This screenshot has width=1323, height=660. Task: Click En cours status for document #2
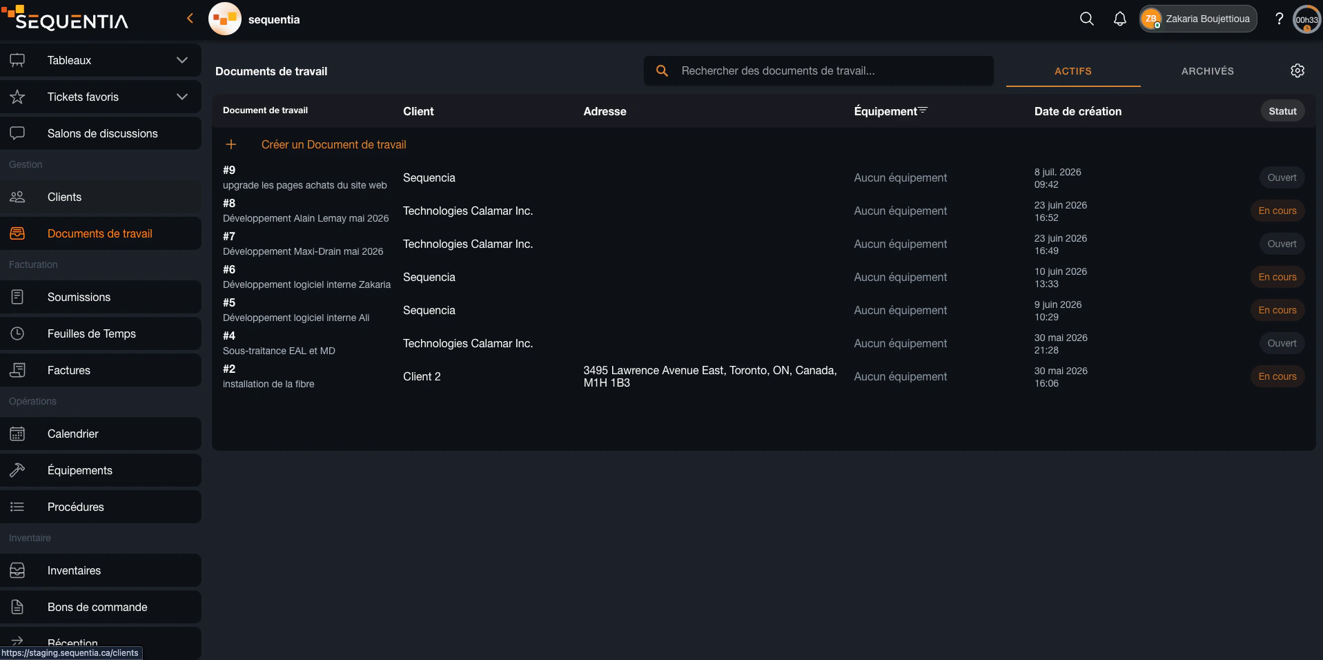point(1277,376)
